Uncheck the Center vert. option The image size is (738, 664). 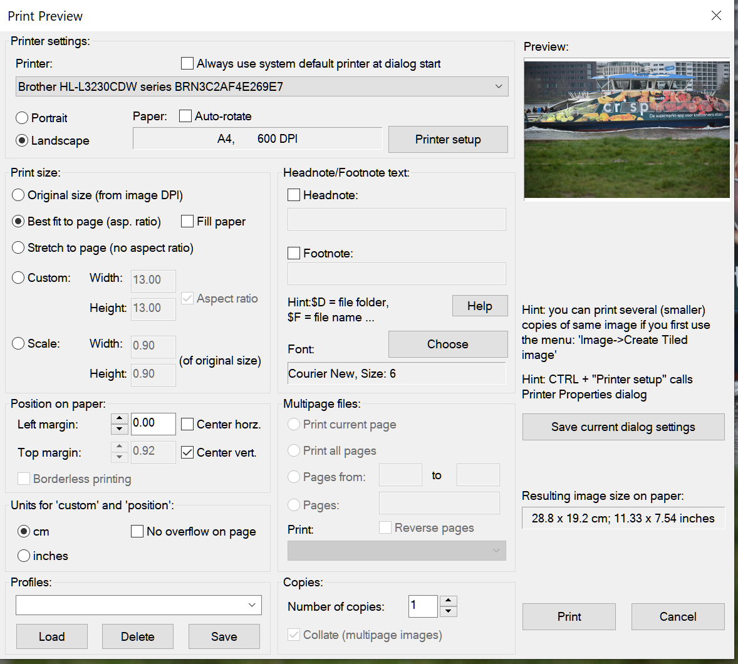[187, 452]
